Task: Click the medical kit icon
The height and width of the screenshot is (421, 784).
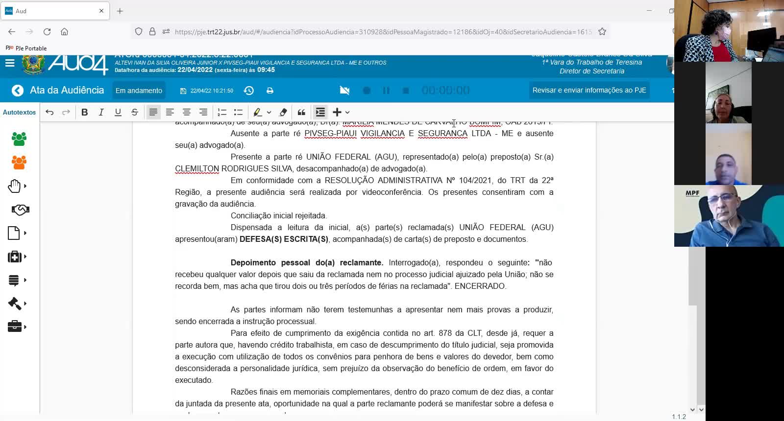Action: (14, 257)
